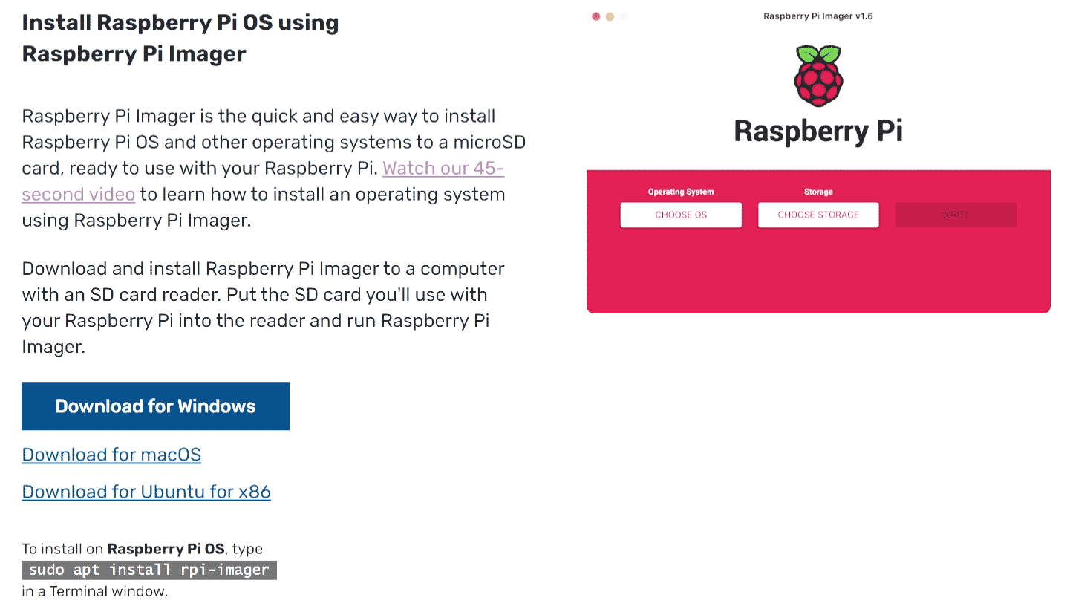
Task: Click the empty red Imager panel area
Action: pyautogui.click(x=818, y=271)
